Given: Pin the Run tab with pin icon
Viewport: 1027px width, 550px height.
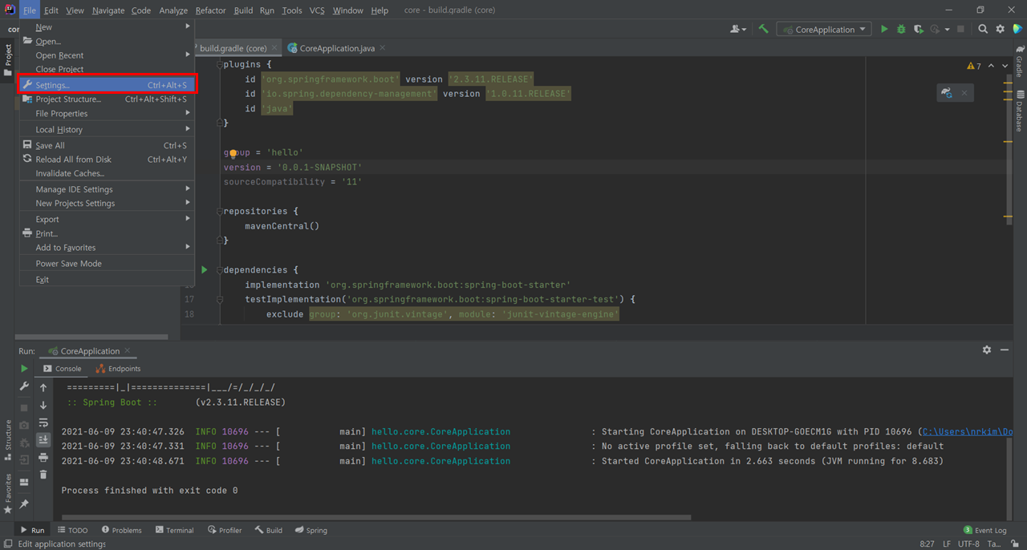Looking at the screenshot, I should pos(24,503).
